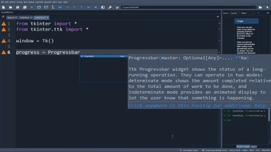Click the CRLF end-of-line indicator
This screenshot has width=271, height=152.
(x=252, y=150)
